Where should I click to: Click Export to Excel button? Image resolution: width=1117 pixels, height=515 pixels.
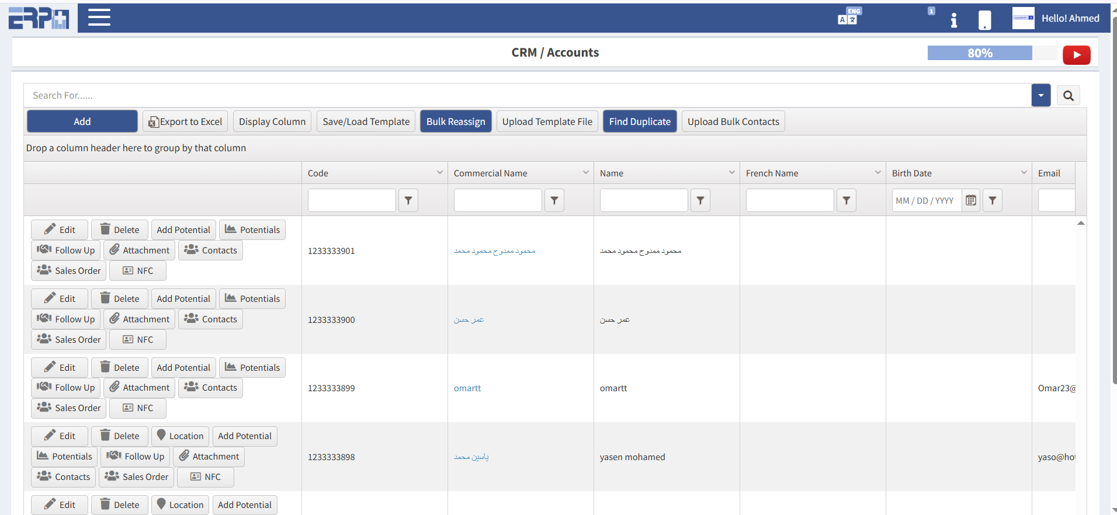pos(185,121)
